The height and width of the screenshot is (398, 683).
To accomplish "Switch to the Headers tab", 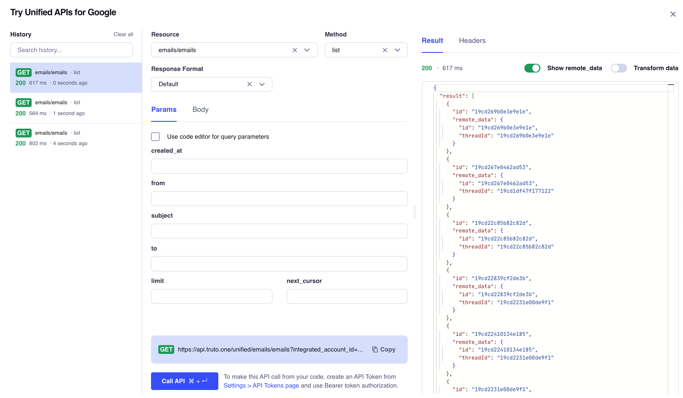I will coord(472,40).
